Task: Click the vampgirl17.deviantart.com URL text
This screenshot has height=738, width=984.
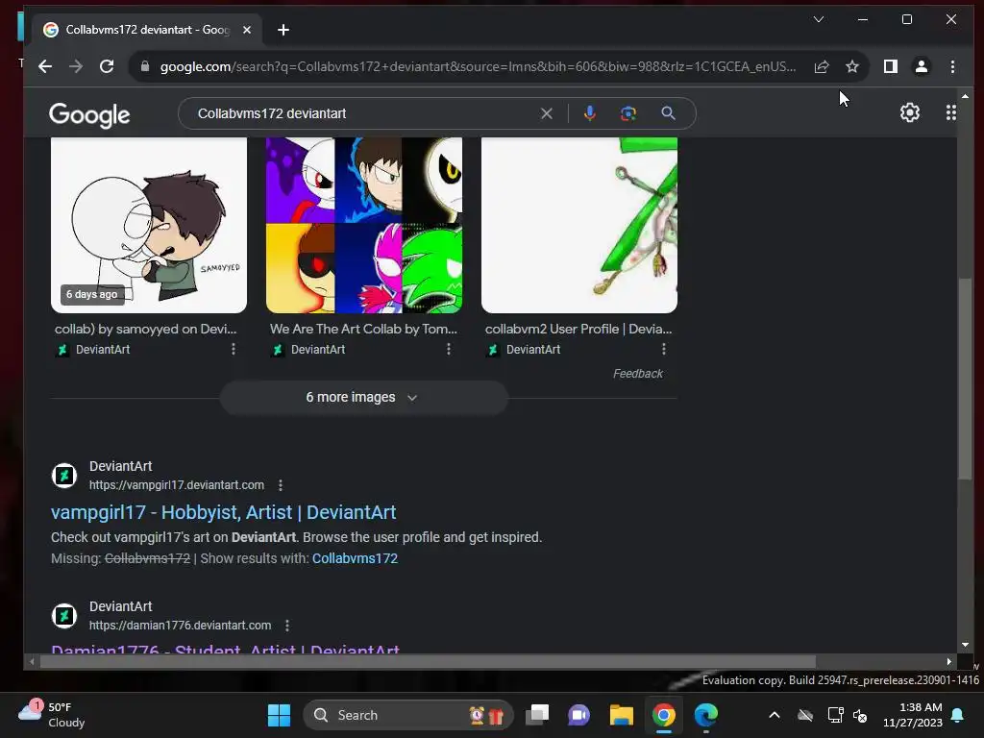Action: [x=177, y=485]
